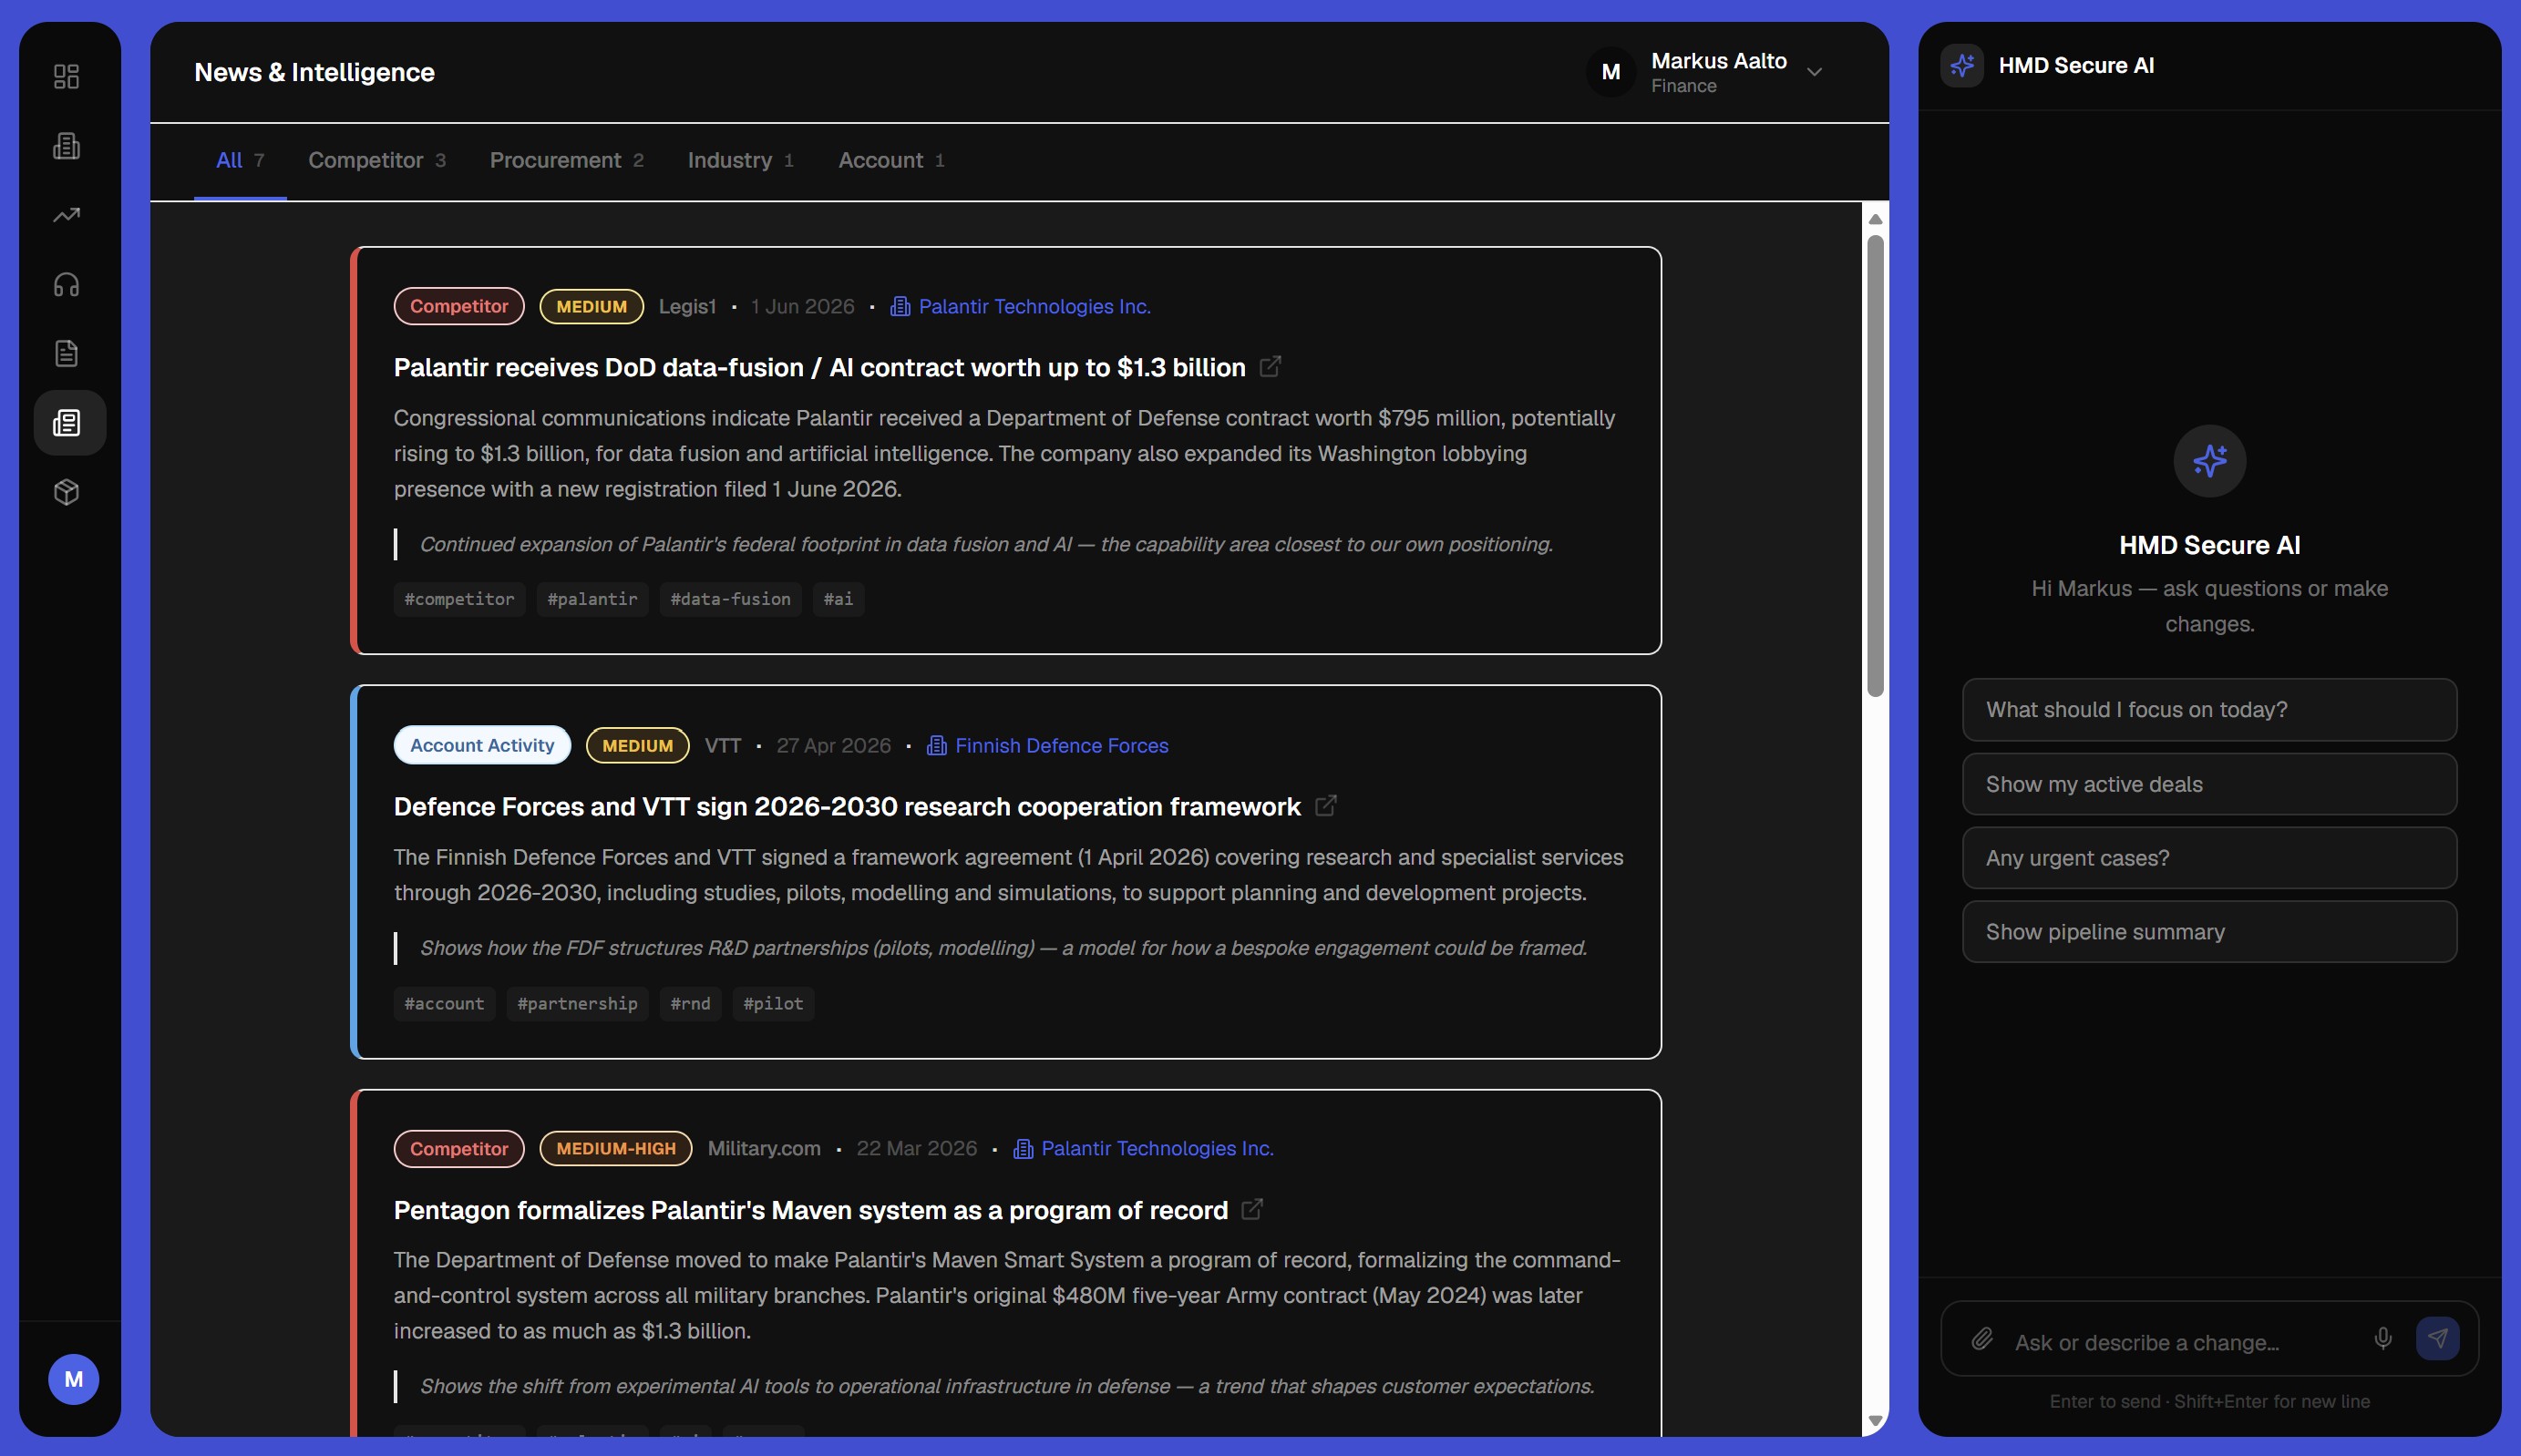Switch to the Procurement tab
Screen dimensions: 2521x1456
coord(566,161)
